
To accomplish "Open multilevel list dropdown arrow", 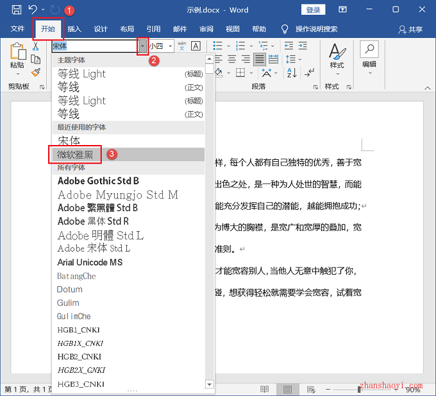I will pyautogui.click(x=272, y=46).
